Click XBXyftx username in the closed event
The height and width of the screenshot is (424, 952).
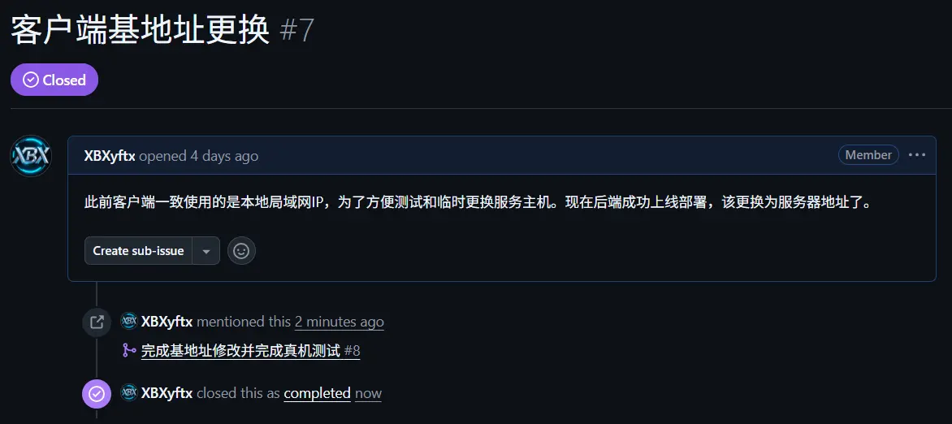click(167, 393)
